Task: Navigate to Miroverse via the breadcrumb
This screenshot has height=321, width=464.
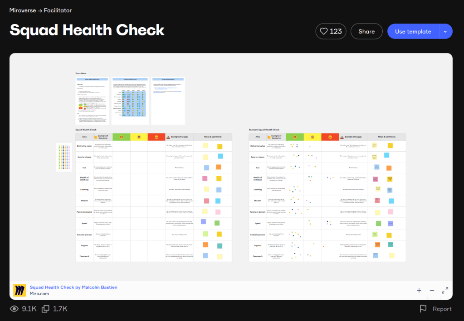Action: point(22,10)
